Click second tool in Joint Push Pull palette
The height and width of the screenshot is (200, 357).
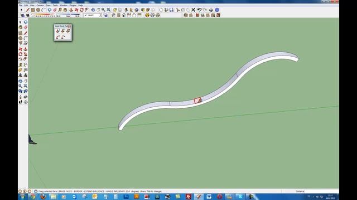click(x=62, y=31)
